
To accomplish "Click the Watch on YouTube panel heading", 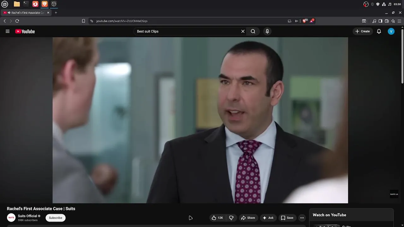I will [330, 215].
